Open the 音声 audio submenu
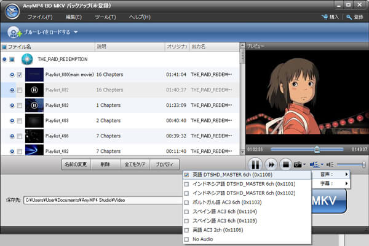This screenshot has width=369, height=246. (331, 174)
